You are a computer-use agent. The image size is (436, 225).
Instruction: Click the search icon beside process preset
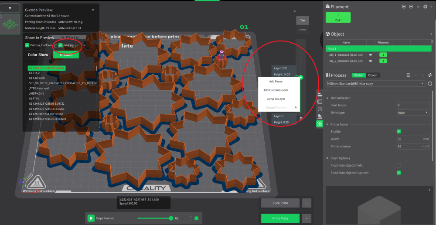[430, 83]
